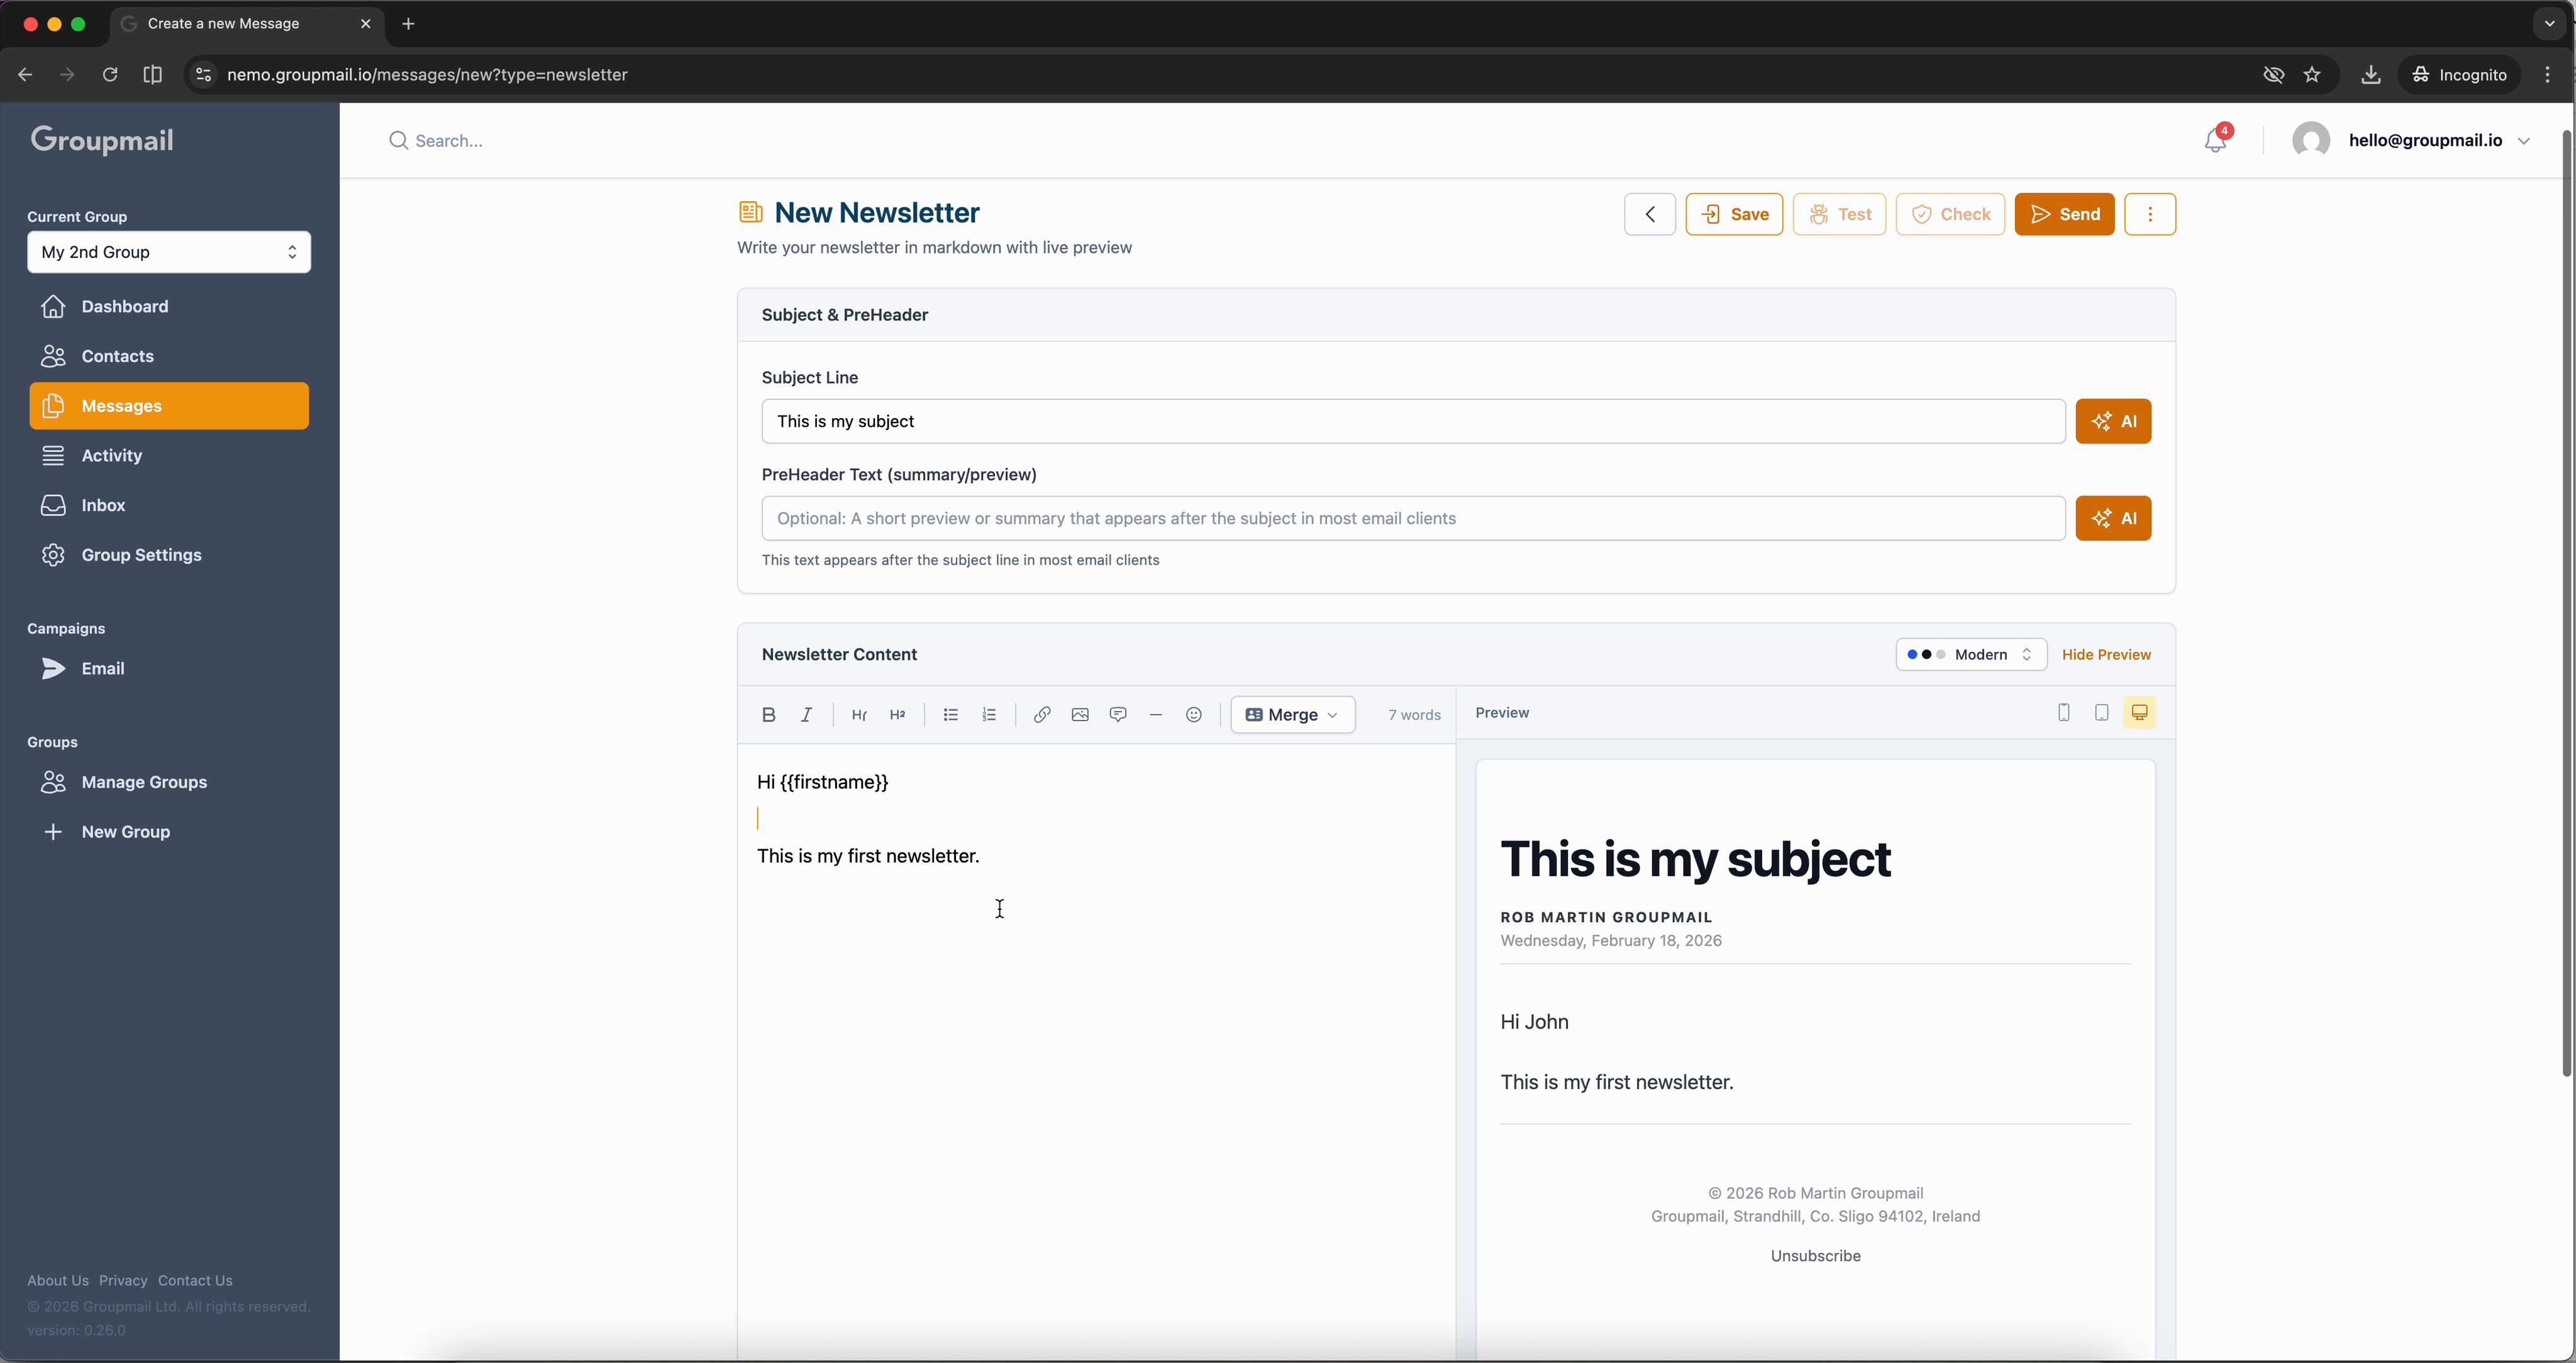
Task: Click the Send button
Action: point(2064,214)
